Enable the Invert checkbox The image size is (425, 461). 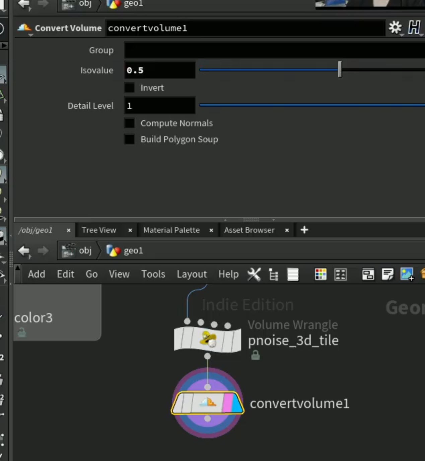130,88
